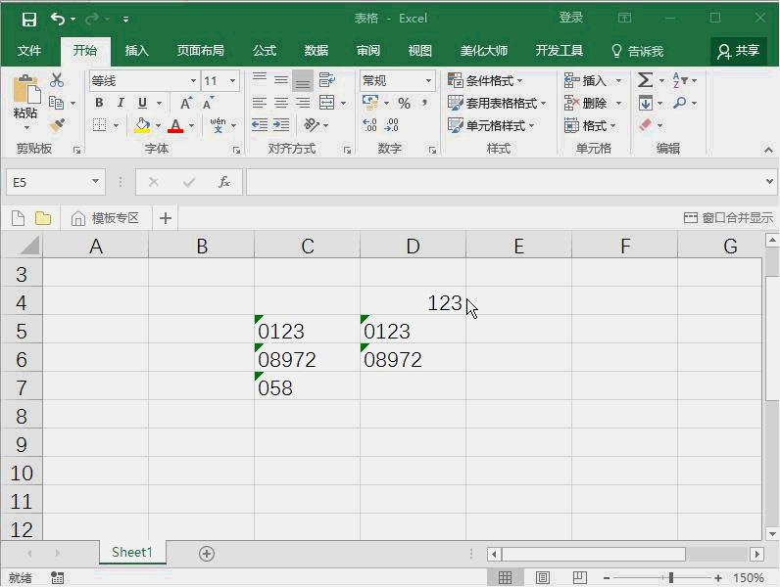The width and height of the screenshot is (780, 587).
Task: Click decrease decimal icon
Action: point(392,125)
